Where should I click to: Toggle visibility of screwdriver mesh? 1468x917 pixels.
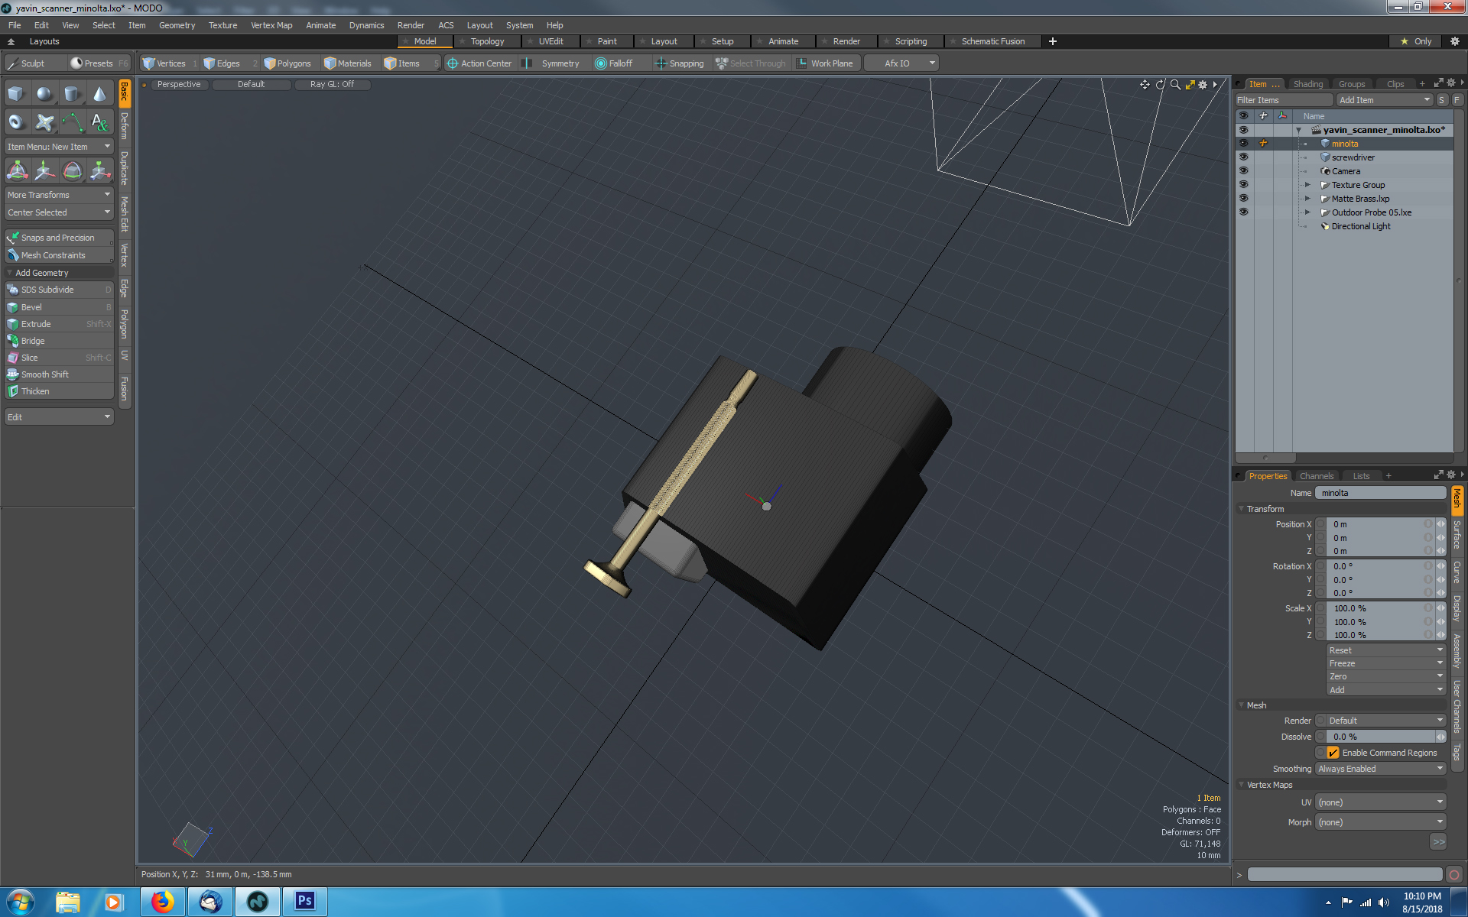[x=1243, y=157]
